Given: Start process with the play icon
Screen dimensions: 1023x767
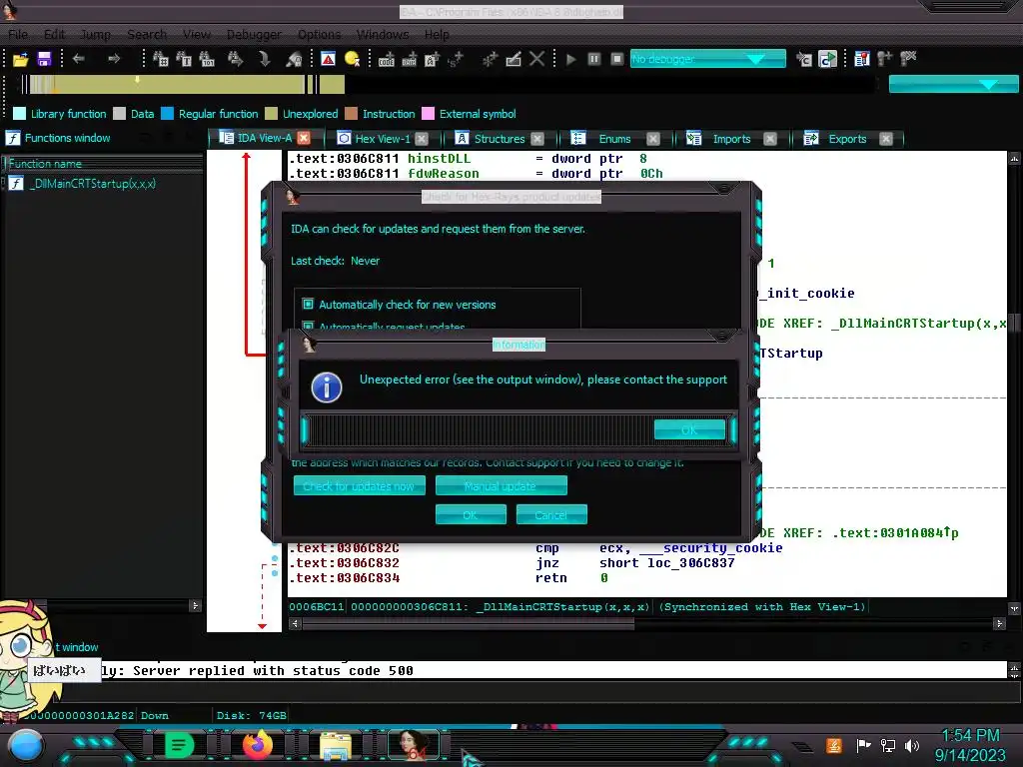Looking at the screenshot, I should [x=570, y=59].
